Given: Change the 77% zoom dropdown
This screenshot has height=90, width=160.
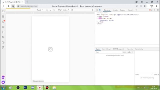Looking at the screenshot, I should [60, 10].
